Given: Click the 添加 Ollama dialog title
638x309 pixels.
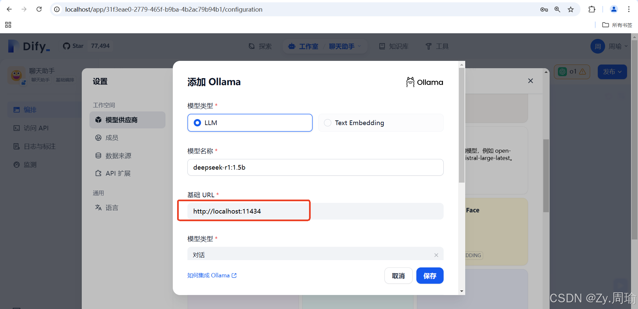Looking at the screenshot, I should point(214,82).
